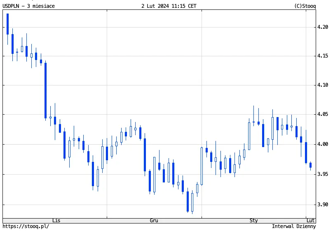Select the Sty month label on time axis
Image resolution: width=333 pixels, height=235 pixels.
point(254,221)
